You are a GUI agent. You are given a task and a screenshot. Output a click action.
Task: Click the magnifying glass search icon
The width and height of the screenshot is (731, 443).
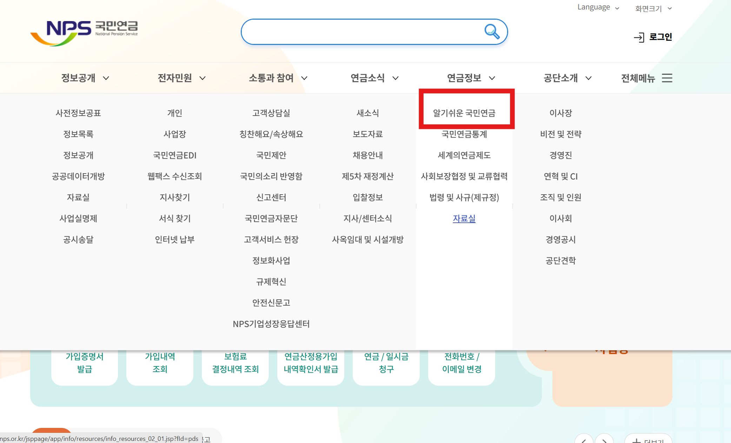[x=492, y=32]
